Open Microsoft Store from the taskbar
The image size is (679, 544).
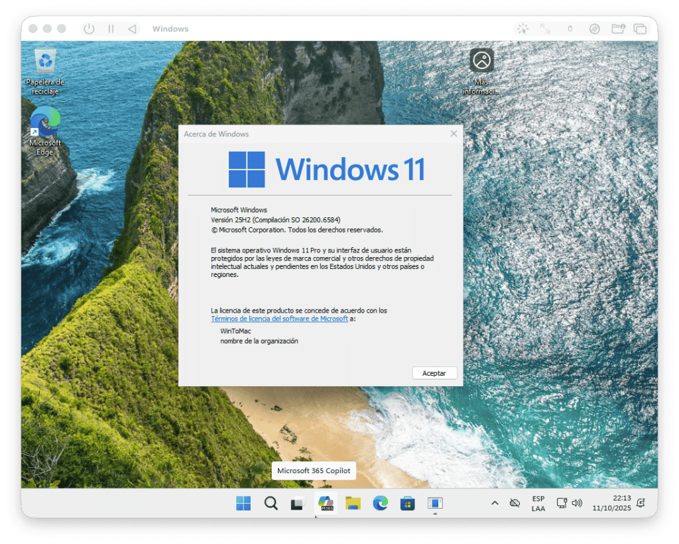point(407,504)
